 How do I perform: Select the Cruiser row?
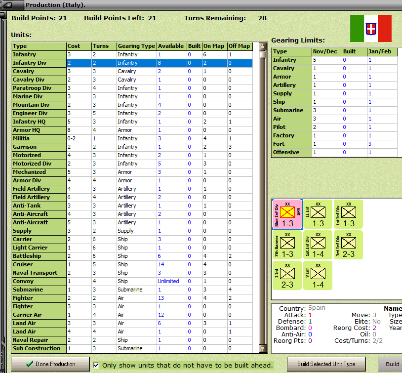point(132,264)
